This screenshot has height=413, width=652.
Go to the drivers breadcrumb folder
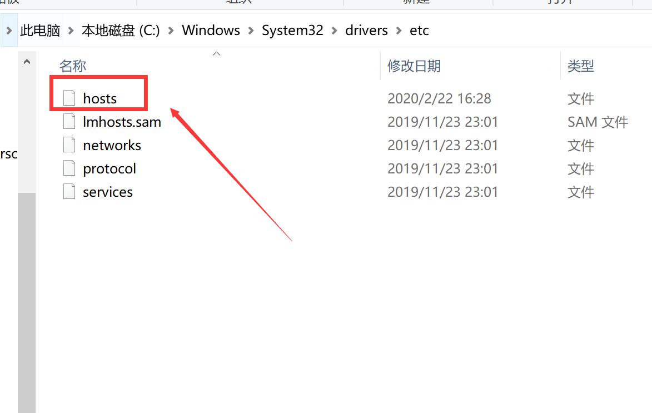pos(366,31)
